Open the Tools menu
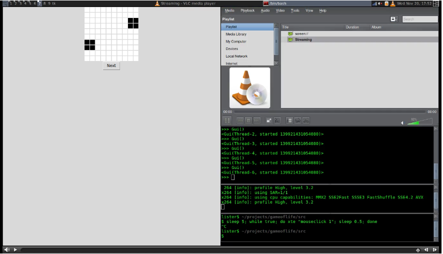The height and width of the screenshot is (254, 443). 295,10
